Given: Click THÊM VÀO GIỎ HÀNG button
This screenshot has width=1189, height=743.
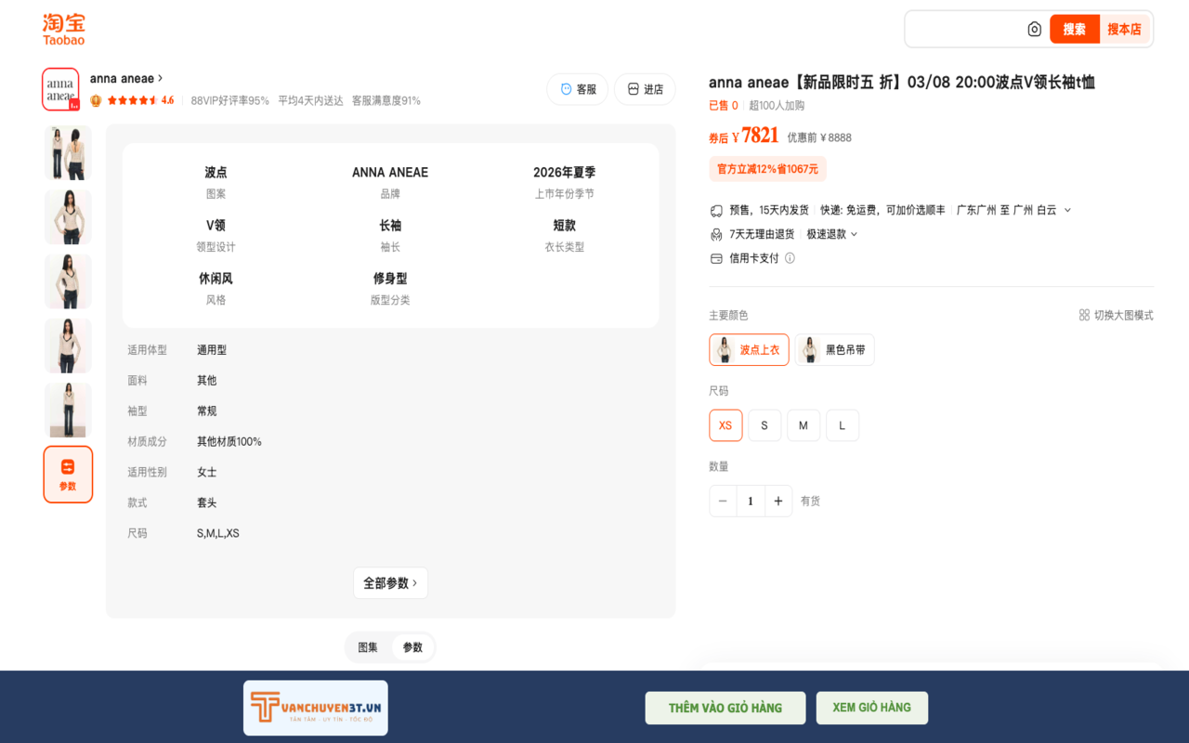Looking at the screenshot, I should click(725, 708).
